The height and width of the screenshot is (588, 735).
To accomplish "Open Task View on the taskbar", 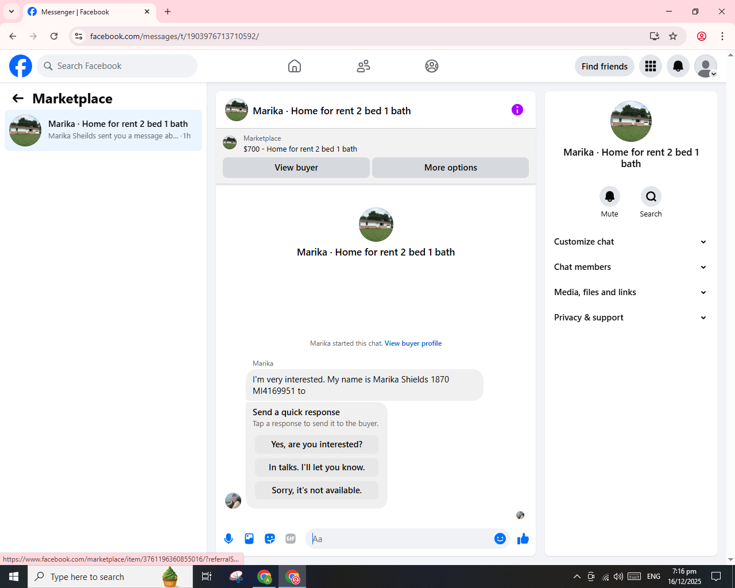I will point(207,577).
